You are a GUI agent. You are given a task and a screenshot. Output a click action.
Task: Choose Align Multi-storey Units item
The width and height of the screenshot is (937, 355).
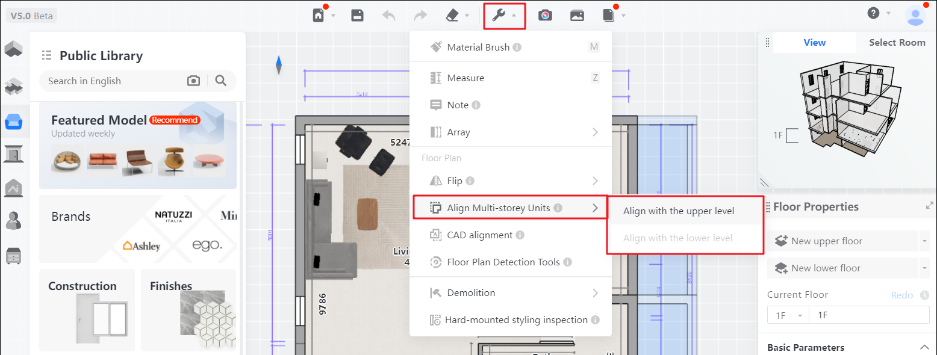511,208
